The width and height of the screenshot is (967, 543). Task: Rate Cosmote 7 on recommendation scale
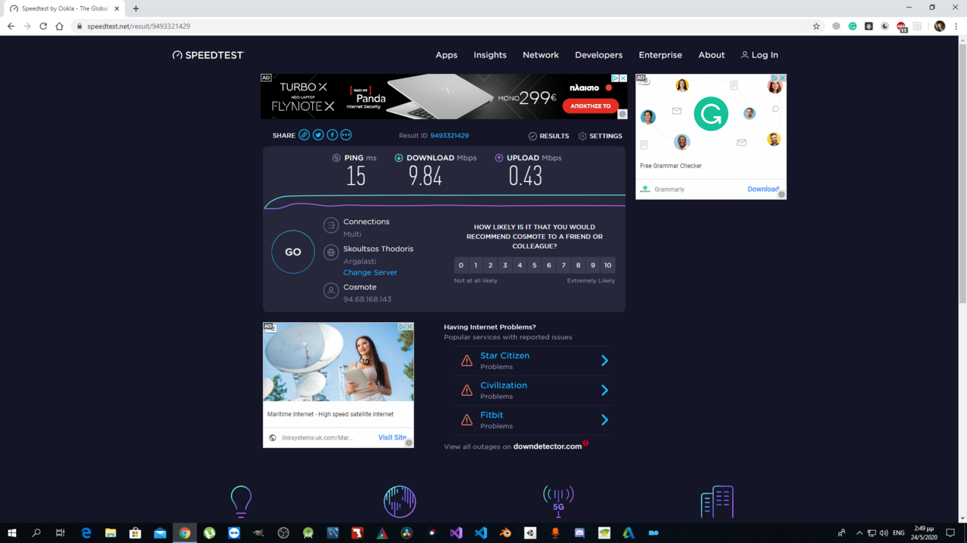click(x=564, y=265)
